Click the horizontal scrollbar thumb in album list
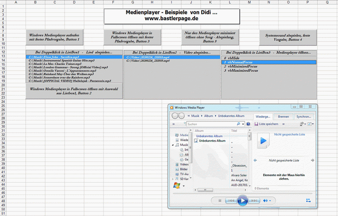338x216 pixels. (205, 190)
